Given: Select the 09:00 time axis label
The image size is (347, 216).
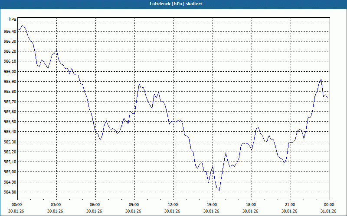Looking at the screenshot, I should click(134, 205).
